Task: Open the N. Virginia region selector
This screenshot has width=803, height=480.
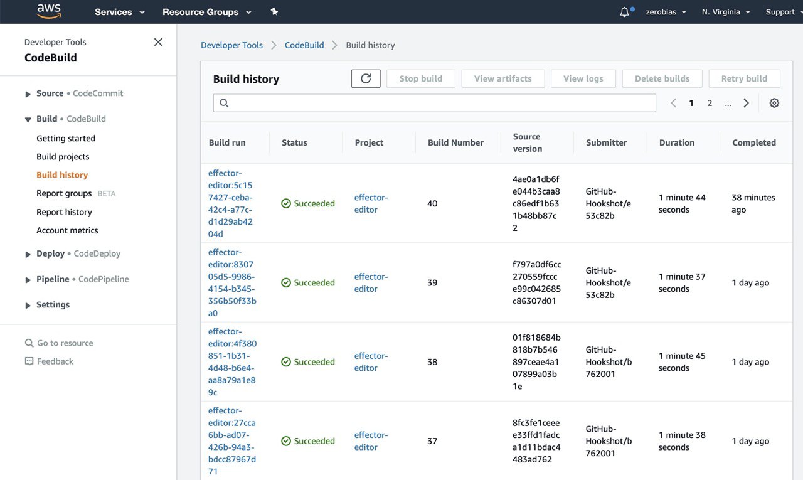Action: [x=726, y=12]
